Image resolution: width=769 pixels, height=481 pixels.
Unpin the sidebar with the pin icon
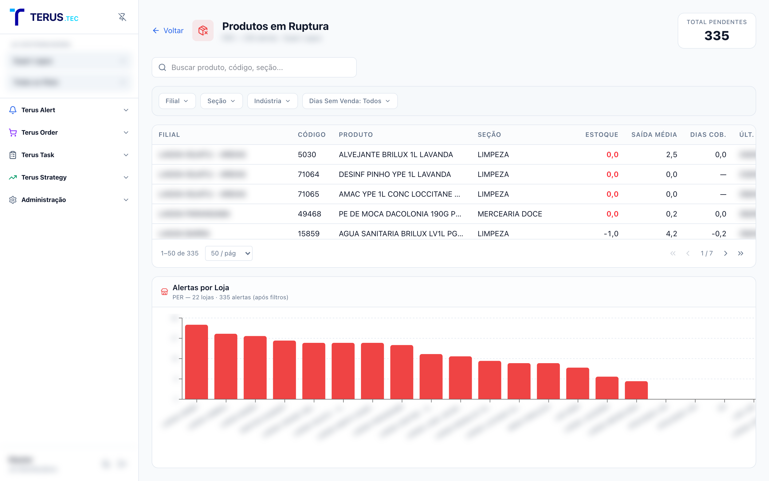pyautogui.click(x=122, y=17)
